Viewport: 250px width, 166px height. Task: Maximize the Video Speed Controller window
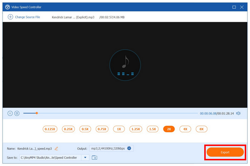pyautogui.click(x=234, y=7)
